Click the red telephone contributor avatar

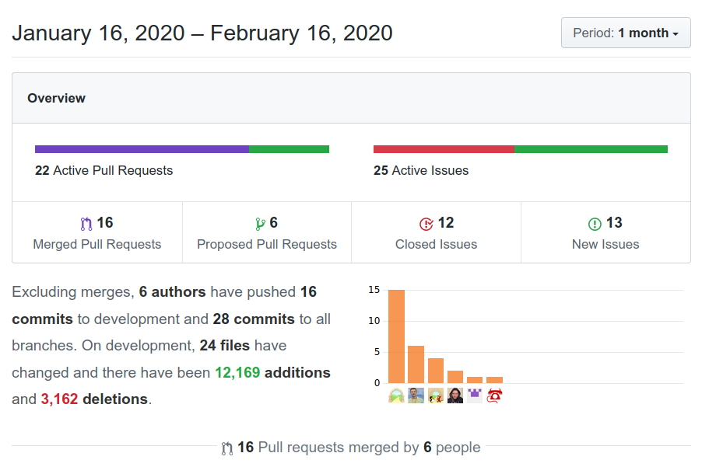tap(494, 396)
